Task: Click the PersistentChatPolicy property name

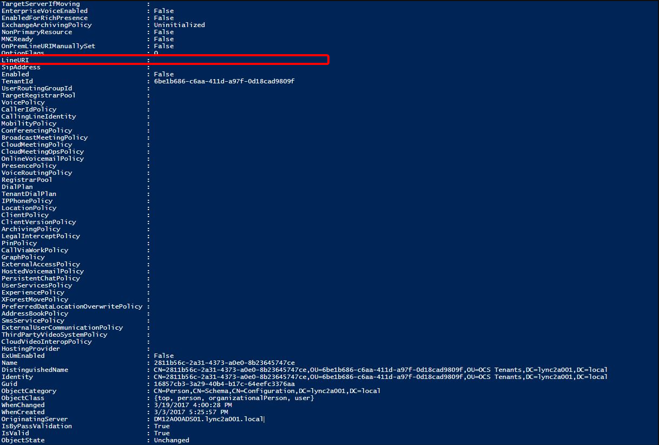Action: (x=41, y=278)
